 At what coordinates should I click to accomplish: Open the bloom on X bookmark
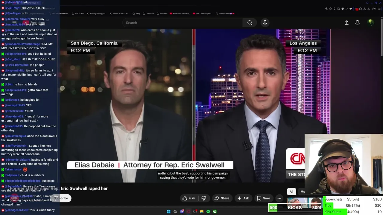(119, 13)
